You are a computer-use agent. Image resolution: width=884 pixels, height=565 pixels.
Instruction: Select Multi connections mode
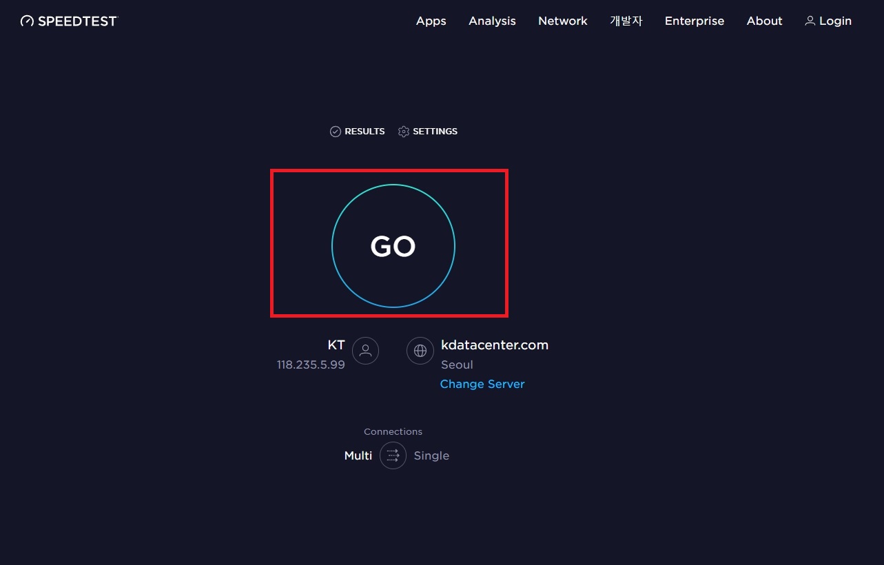point(358,455)
